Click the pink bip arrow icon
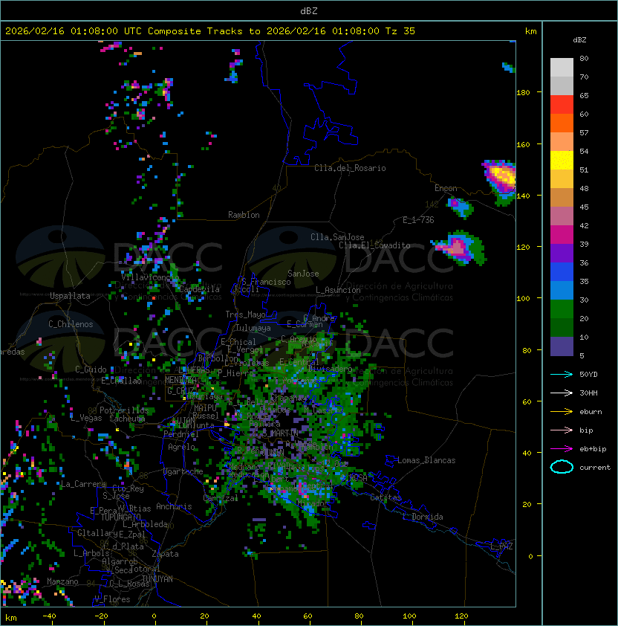Screen dimensions: 618x626 [562, 430]
